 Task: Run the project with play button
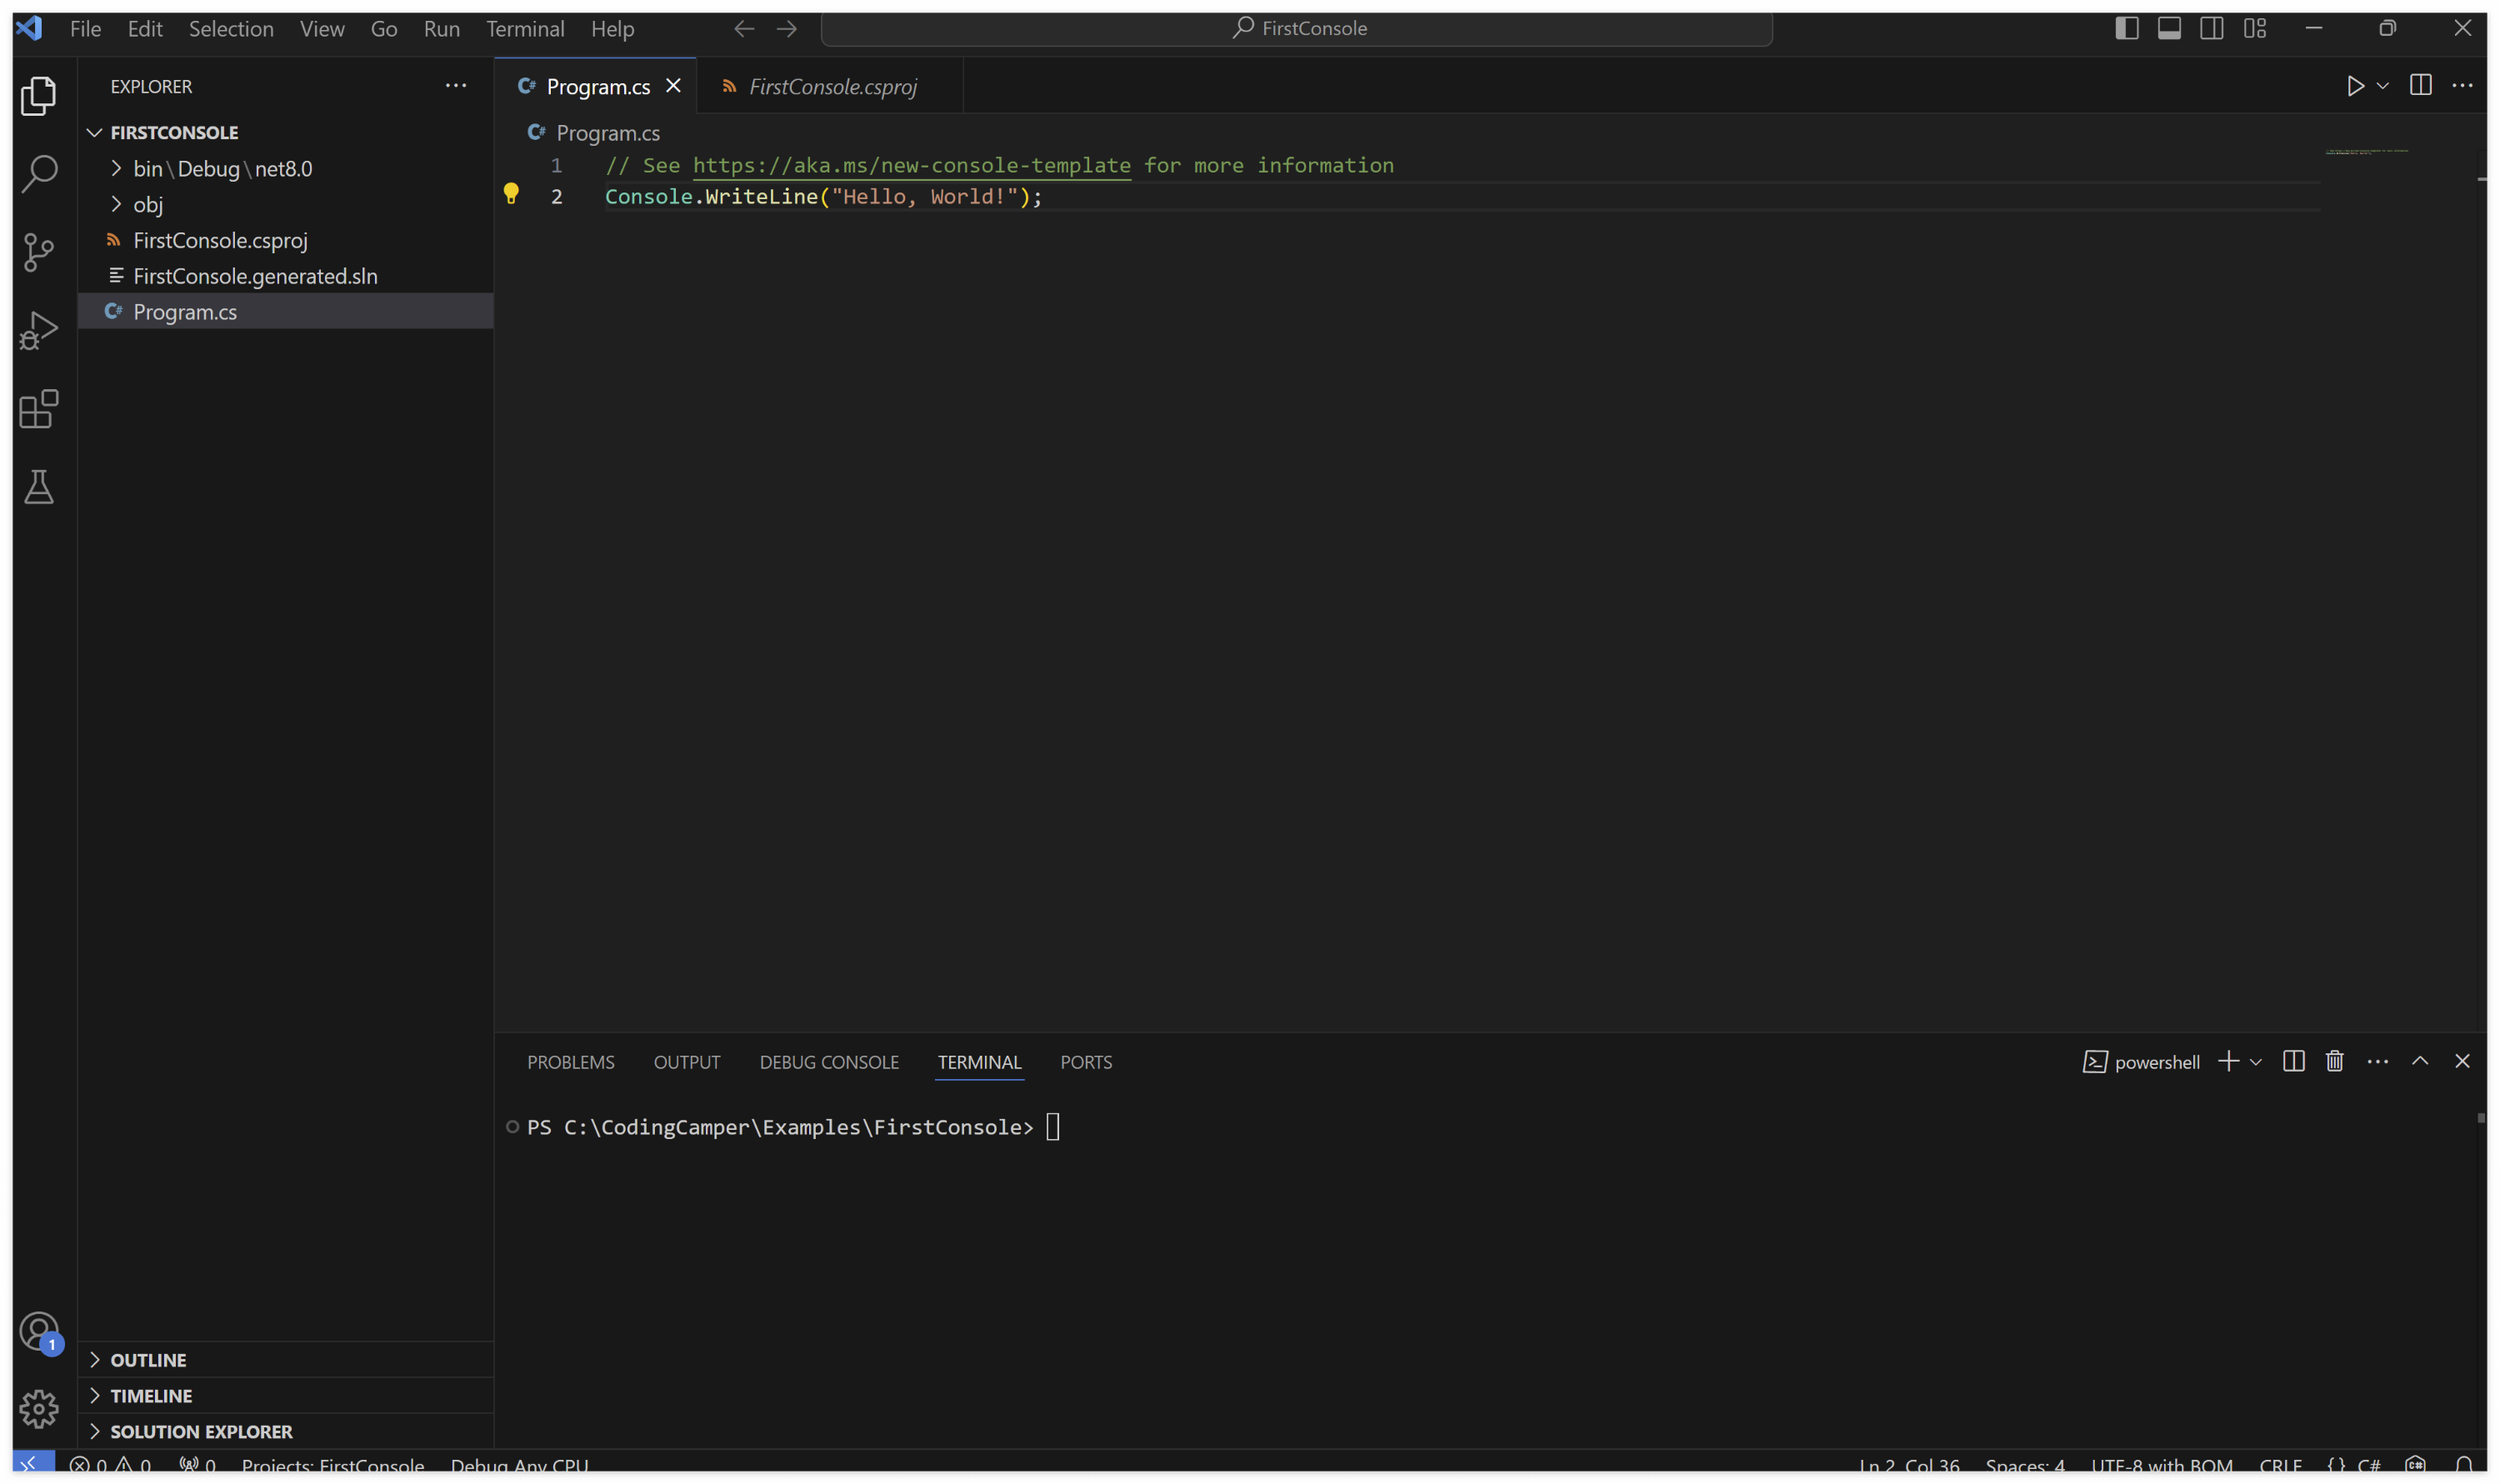[x=2355, y=86]
